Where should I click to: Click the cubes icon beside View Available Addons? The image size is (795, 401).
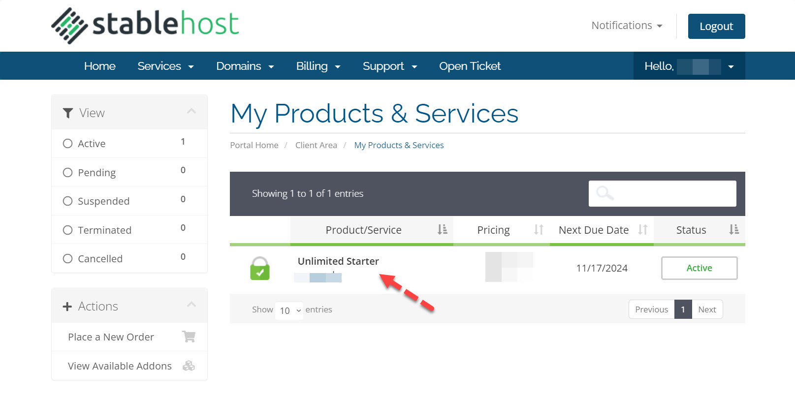189,366
